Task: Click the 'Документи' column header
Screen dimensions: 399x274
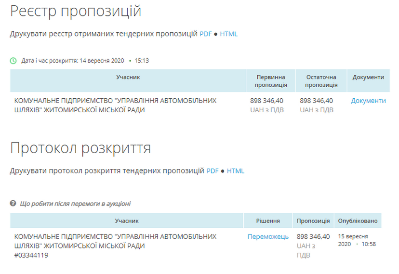Action: tap(368, 77)
